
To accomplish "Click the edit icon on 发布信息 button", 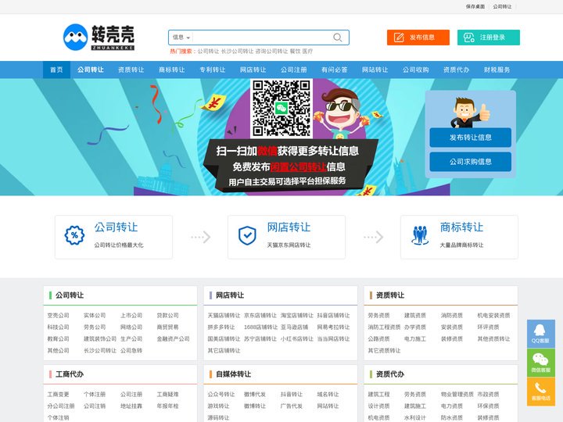I will (399, 38).
